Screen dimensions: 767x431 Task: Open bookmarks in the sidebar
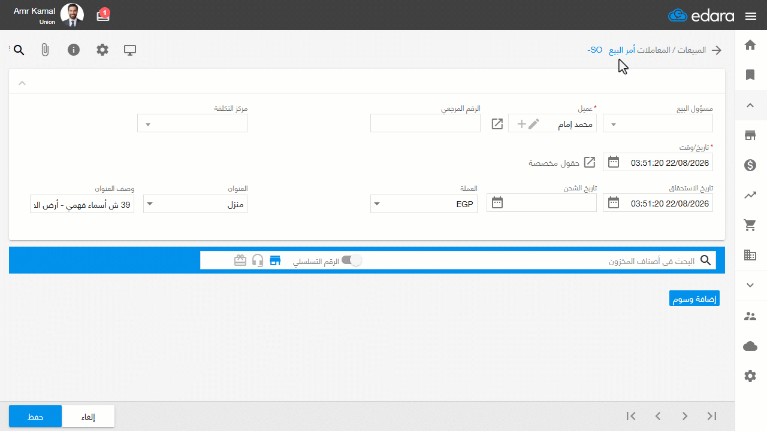(750, 75)
